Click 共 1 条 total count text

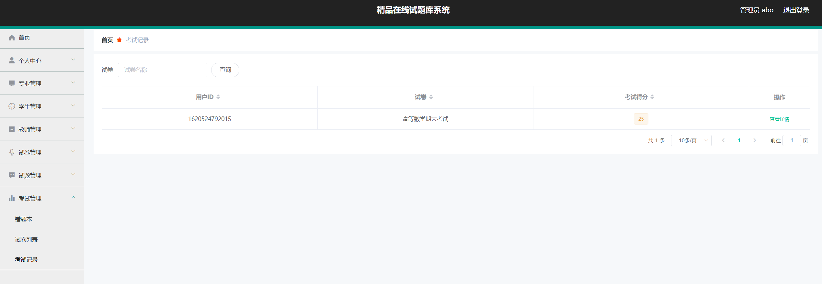[x=656, y=140]
